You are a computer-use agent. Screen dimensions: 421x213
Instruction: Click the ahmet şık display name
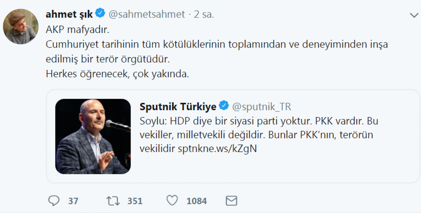tap(69, 14)
